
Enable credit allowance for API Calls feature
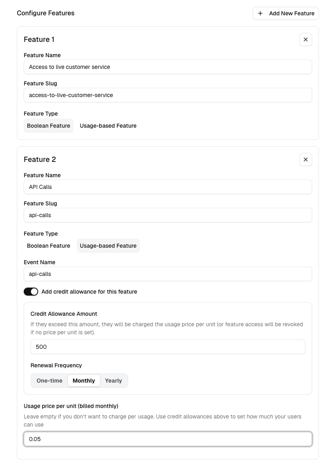coord(31,291)
